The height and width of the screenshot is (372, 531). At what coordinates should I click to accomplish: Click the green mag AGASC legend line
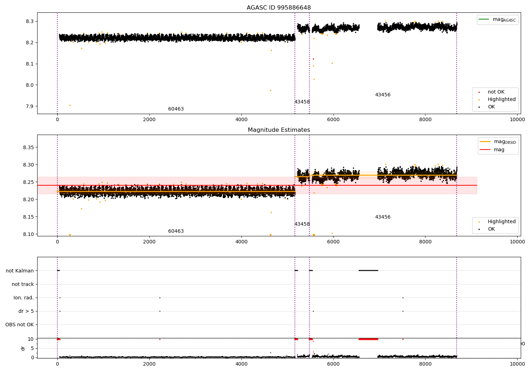point(484,19)
